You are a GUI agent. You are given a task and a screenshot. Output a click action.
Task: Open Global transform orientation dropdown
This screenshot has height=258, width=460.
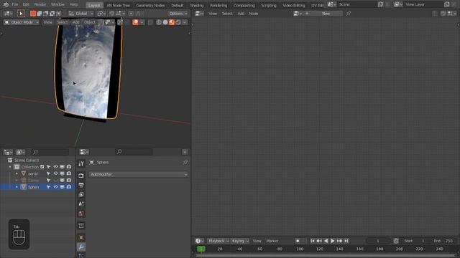pos(80,14)
